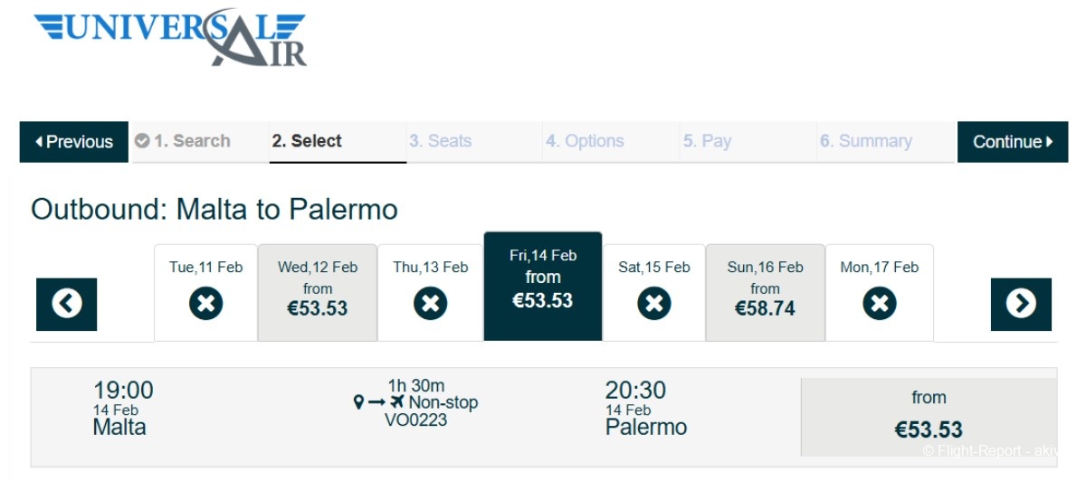Image resolution: width=1086 pixels, height=481 pixels.
Task: Select the 2. Select step tab
Action: tap(307, 141)
